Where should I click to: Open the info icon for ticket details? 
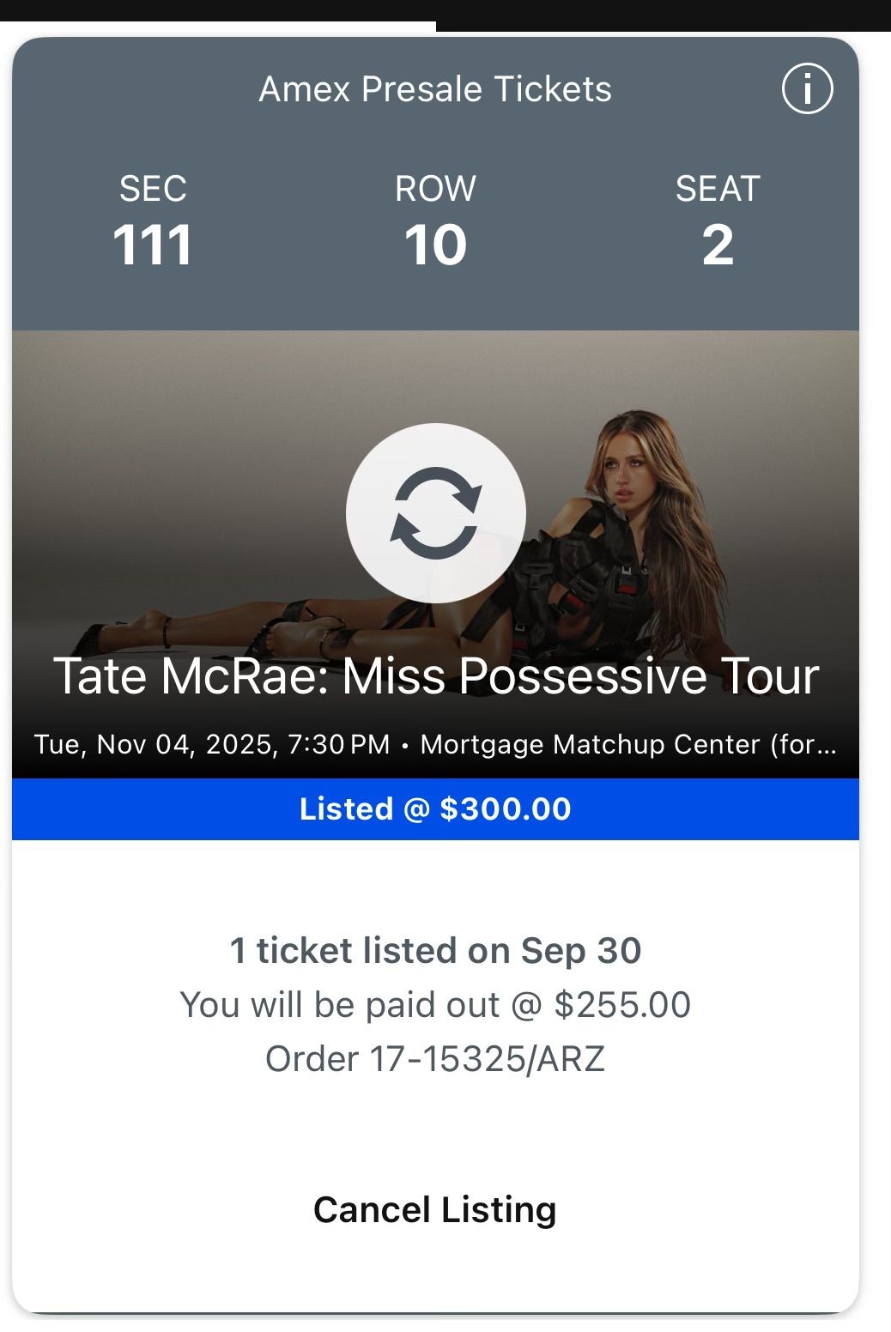809,88
